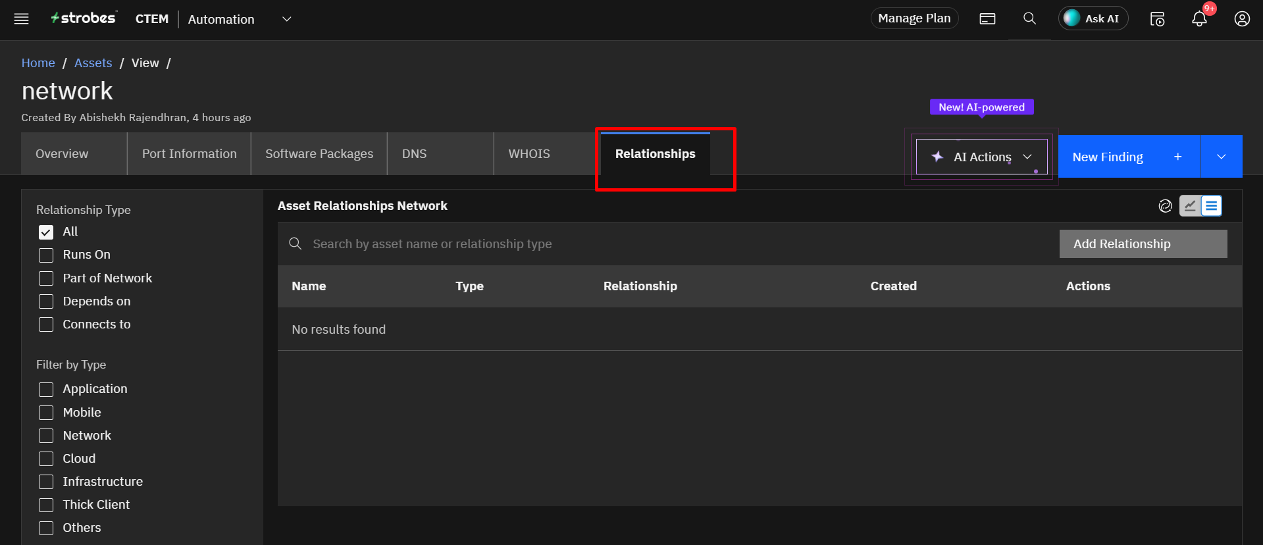Viewport: 1263px width, 545px height.
Task: Open global search magnifier icon
Action: 1029,18
